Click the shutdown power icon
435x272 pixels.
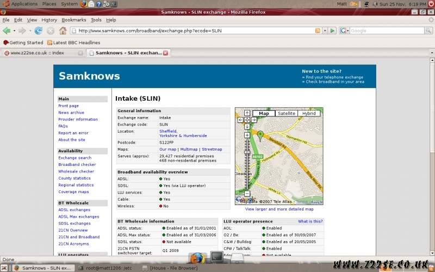[431, 4]
